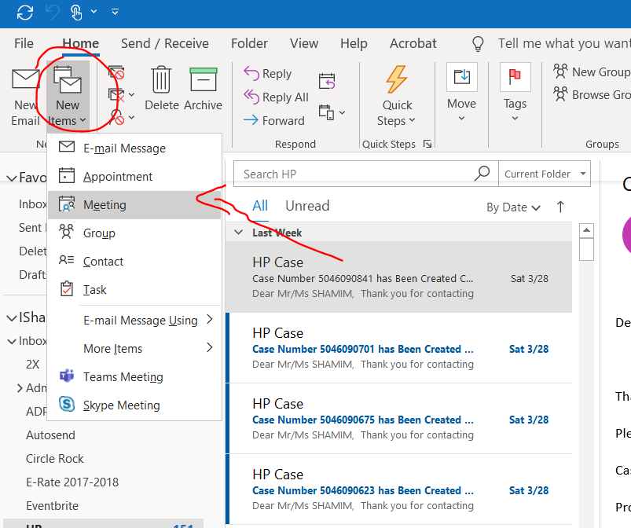Click Forward button

[x=274, y=120]
